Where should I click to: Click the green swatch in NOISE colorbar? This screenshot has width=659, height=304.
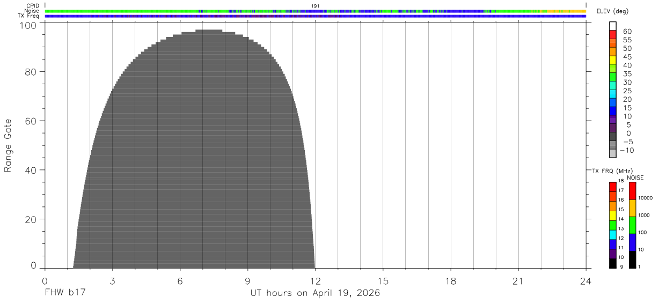632,225
